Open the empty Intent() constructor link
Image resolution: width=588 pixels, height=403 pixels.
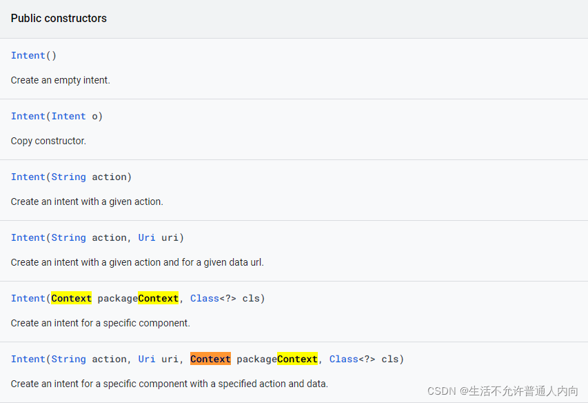coord(28,55)
